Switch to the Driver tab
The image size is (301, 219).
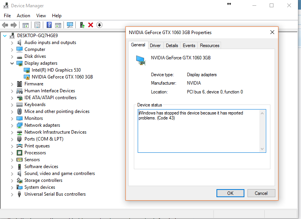pos(155,46)
